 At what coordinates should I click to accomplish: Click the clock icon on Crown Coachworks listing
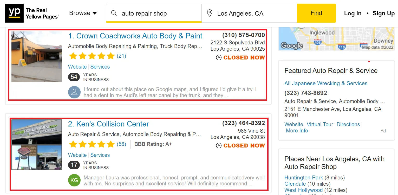219,58
